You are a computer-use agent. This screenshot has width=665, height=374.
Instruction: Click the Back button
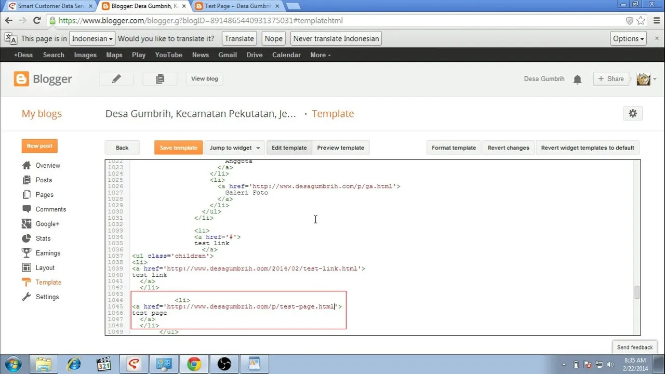click(x=122, y=148)
